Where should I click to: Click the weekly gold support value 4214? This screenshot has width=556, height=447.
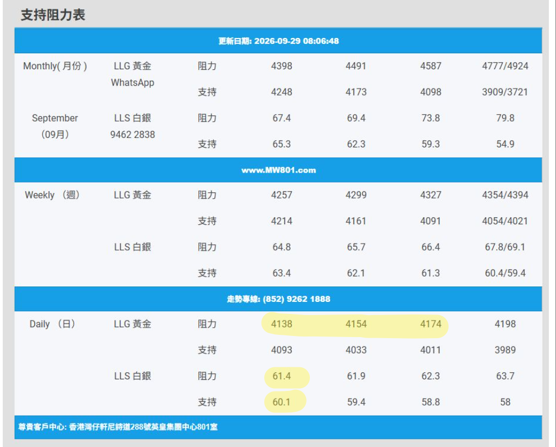pyautogui.click(x=281, y=222)
